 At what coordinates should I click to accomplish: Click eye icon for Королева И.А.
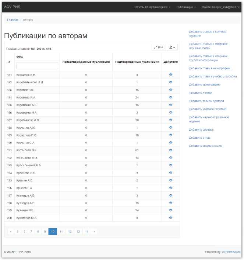point(171,97)
